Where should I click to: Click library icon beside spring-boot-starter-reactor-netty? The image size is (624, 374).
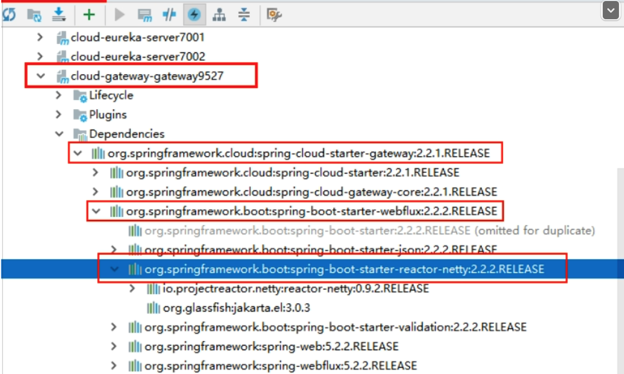(135, 269)
